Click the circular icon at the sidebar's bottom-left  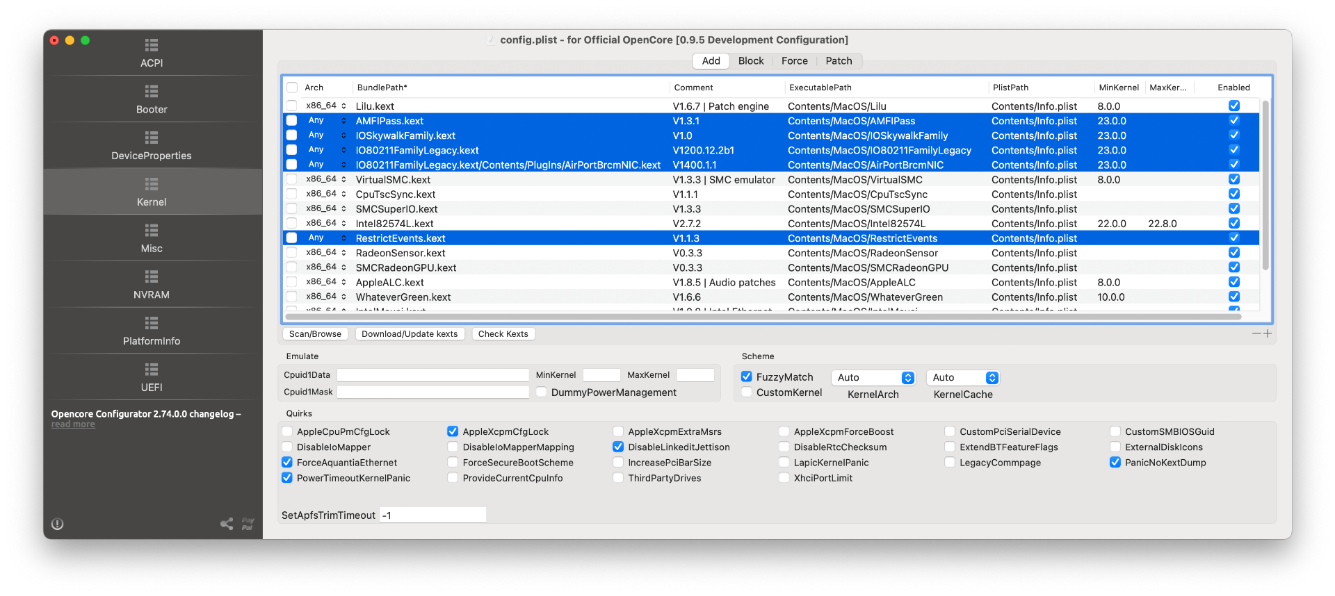[x=58, y=524]
